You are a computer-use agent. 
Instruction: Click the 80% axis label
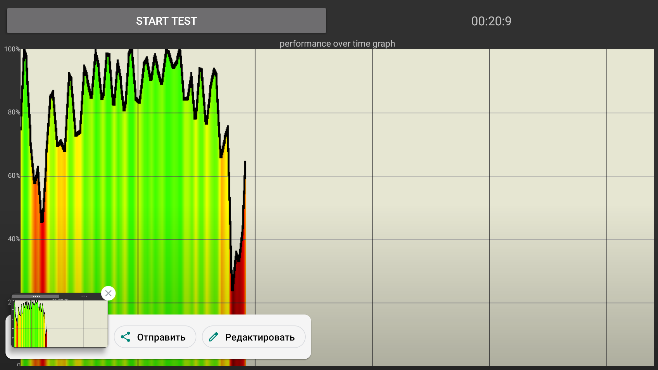pyautogui.click(x=14, y=112)
